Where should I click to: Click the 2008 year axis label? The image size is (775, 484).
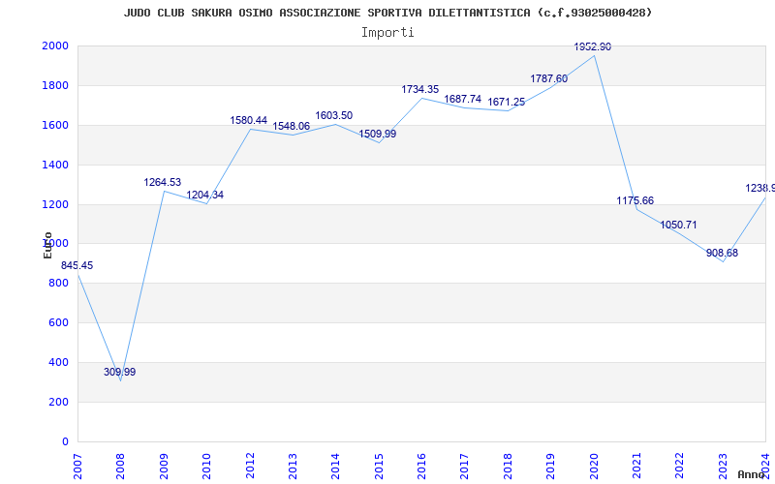(x=120, y=466)
